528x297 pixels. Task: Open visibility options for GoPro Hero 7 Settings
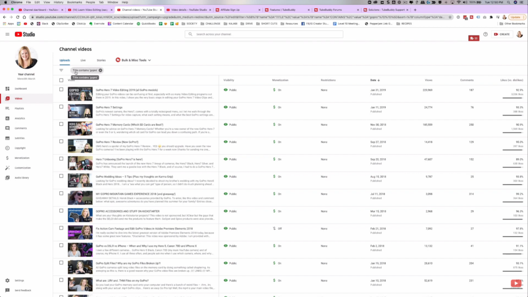tap(230, 107)
